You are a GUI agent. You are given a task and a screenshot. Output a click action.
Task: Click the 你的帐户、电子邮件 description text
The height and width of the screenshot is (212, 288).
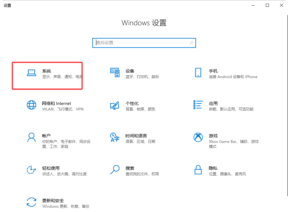point(66,144)
